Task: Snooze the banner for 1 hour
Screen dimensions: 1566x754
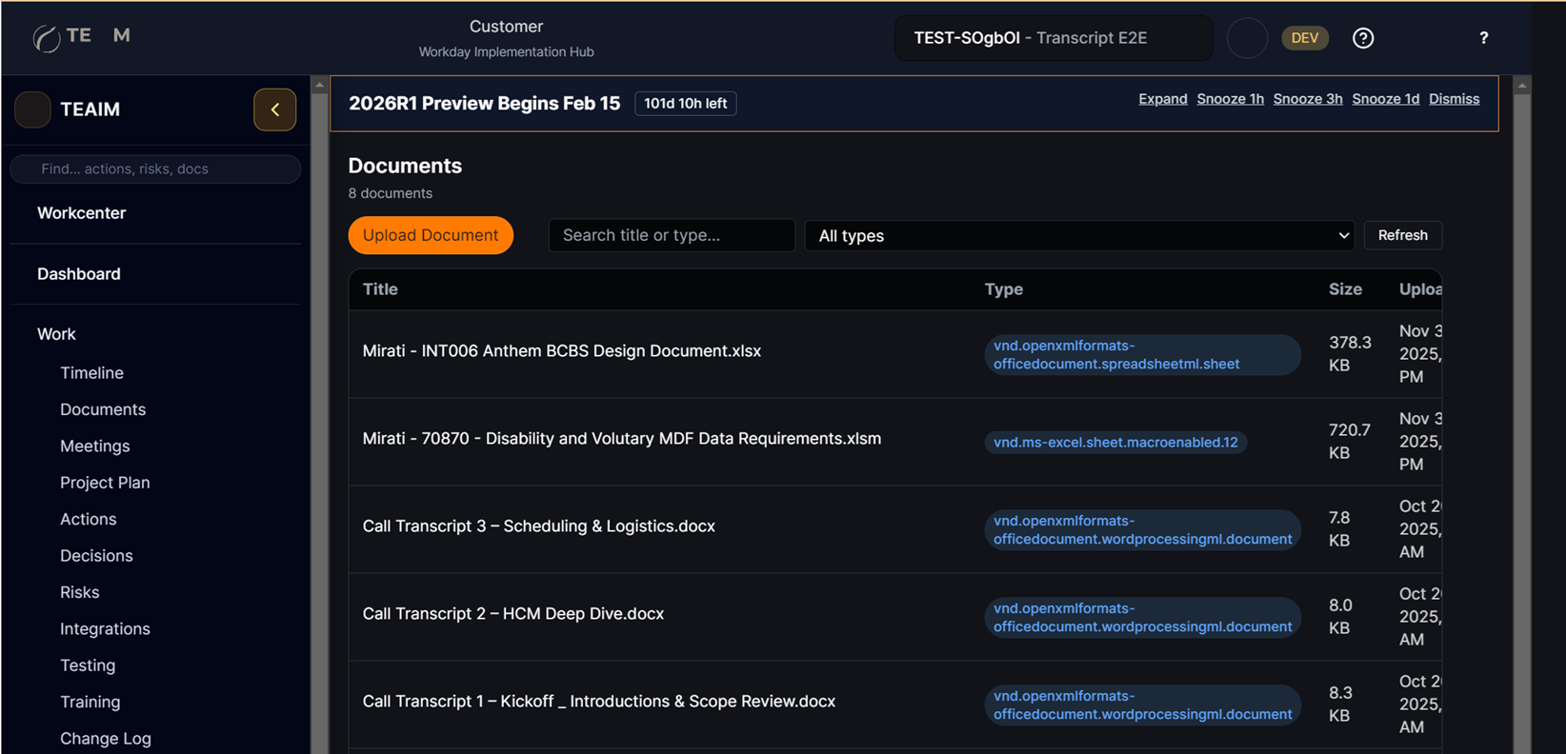Action: pos(1230,99)
